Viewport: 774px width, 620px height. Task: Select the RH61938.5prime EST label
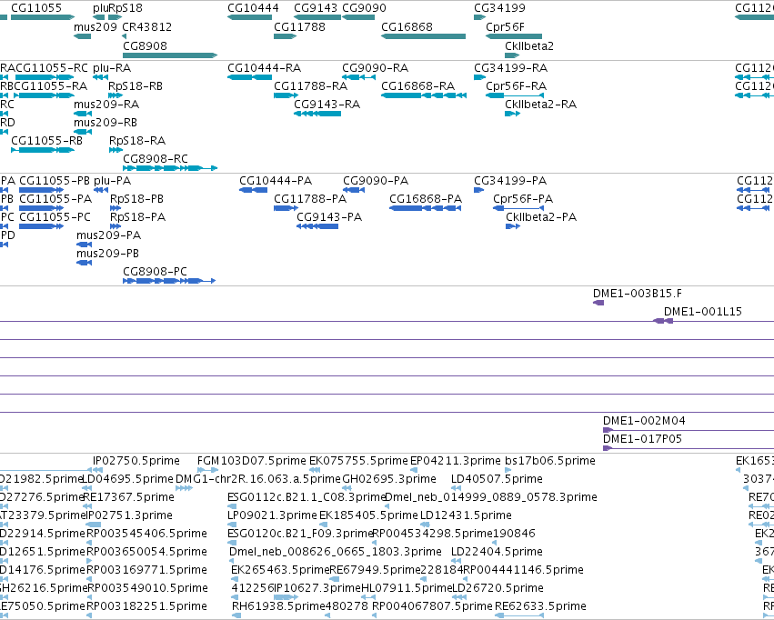pyautogui.click(x=278, y=606)
